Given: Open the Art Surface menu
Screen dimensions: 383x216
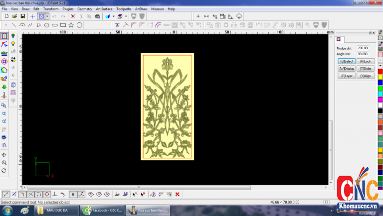Looking at the screenshot, I should (104, 9).
